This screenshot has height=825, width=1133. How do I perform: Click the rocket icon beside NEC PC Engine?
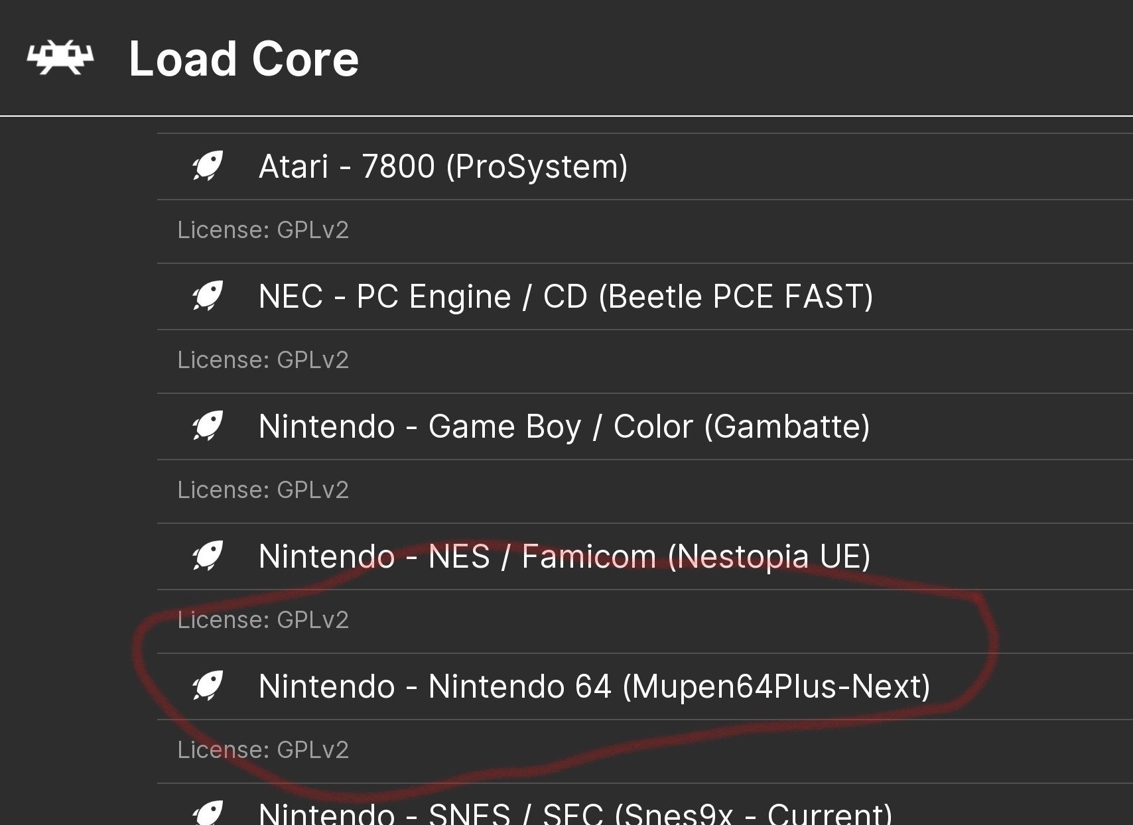click(208, 296)
